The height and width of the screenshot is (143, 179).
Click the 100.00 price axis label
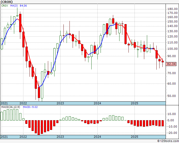pos(172,49)
